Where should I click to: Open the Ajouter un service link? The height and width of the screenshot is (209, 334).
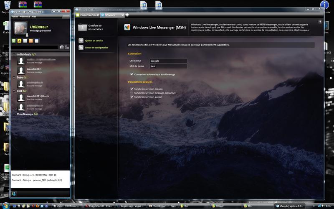click(94, 41)
